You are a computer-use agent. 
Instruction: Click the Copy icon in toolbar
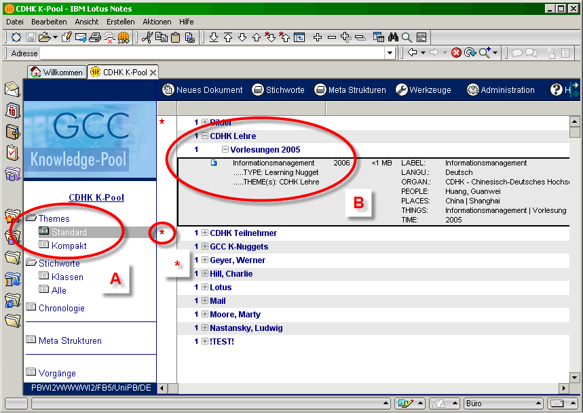162,37
